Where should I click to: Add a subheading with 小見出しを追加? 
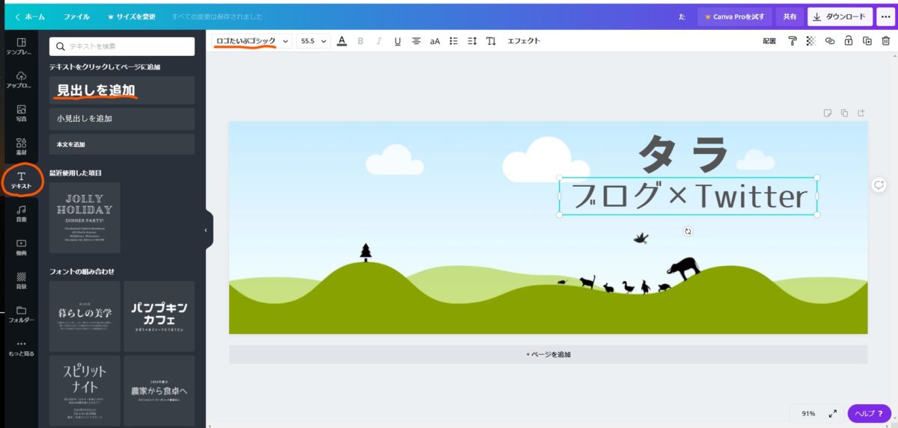tap(122, 119)
